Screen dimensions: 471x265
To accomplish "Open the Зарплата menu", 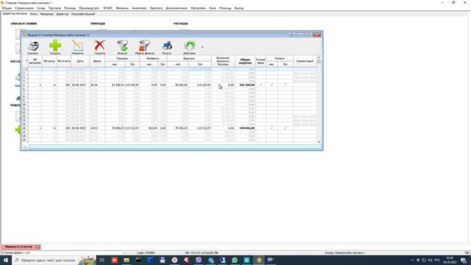I will [x=156, y=8].
